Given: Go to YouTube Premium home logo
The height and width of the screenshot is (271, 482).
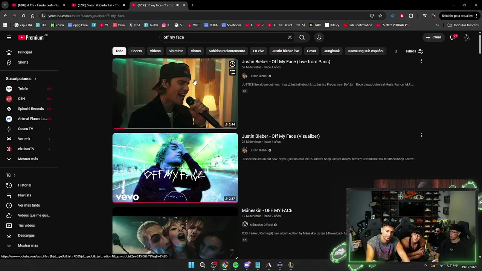Looking at the screenshot, I should 31,37.
